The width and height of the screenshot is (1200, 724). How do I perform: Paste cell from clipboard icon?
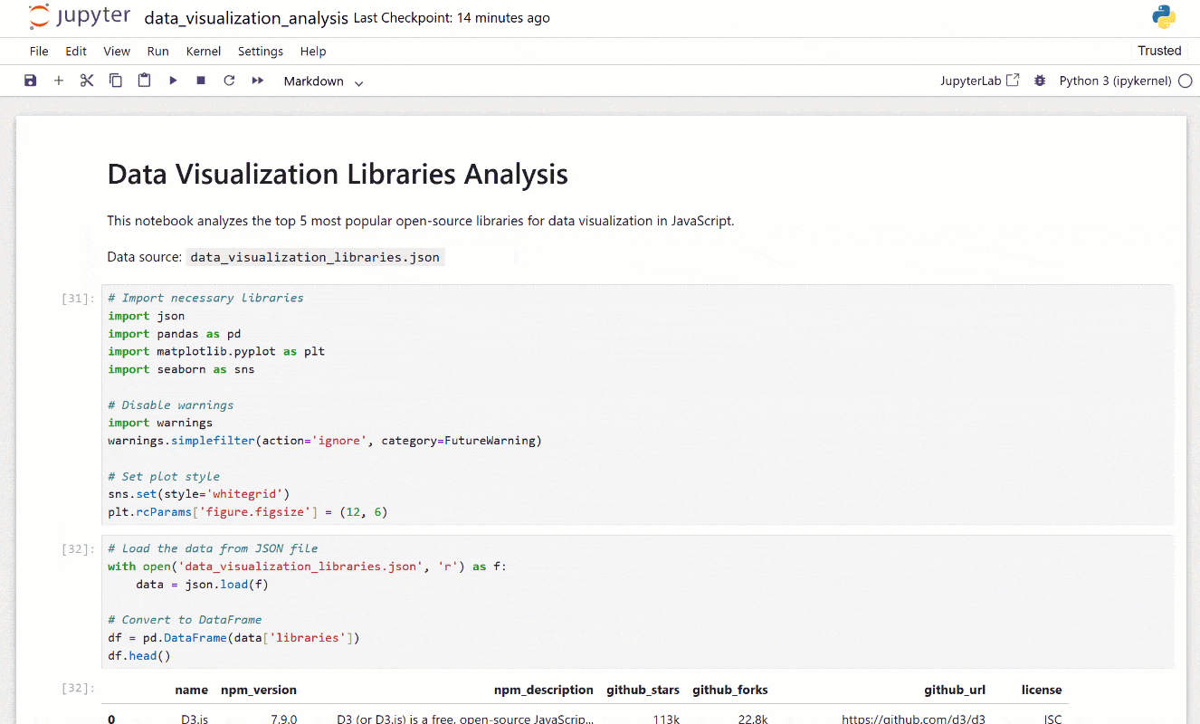[144, 81]
